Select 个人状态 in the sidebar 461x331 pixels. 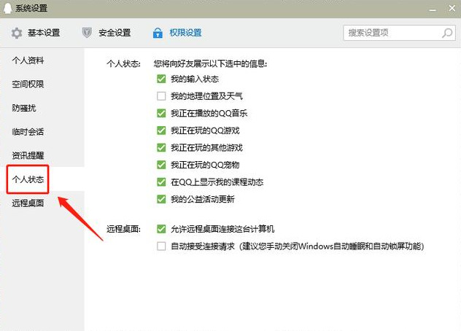pos(28,179)
